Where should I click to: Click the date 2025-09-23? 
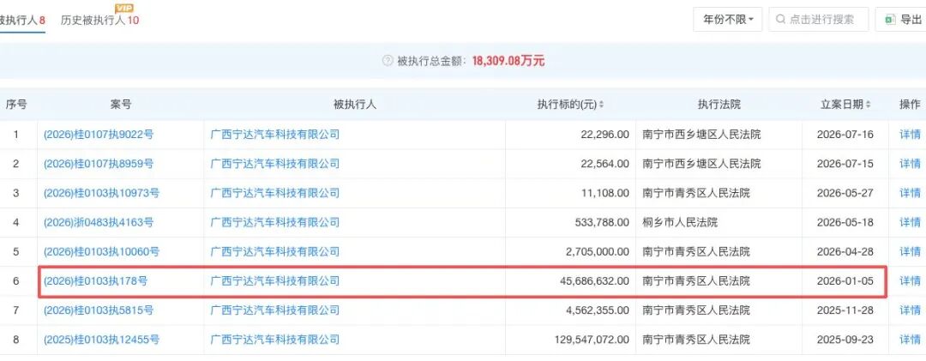click(845, 340)
